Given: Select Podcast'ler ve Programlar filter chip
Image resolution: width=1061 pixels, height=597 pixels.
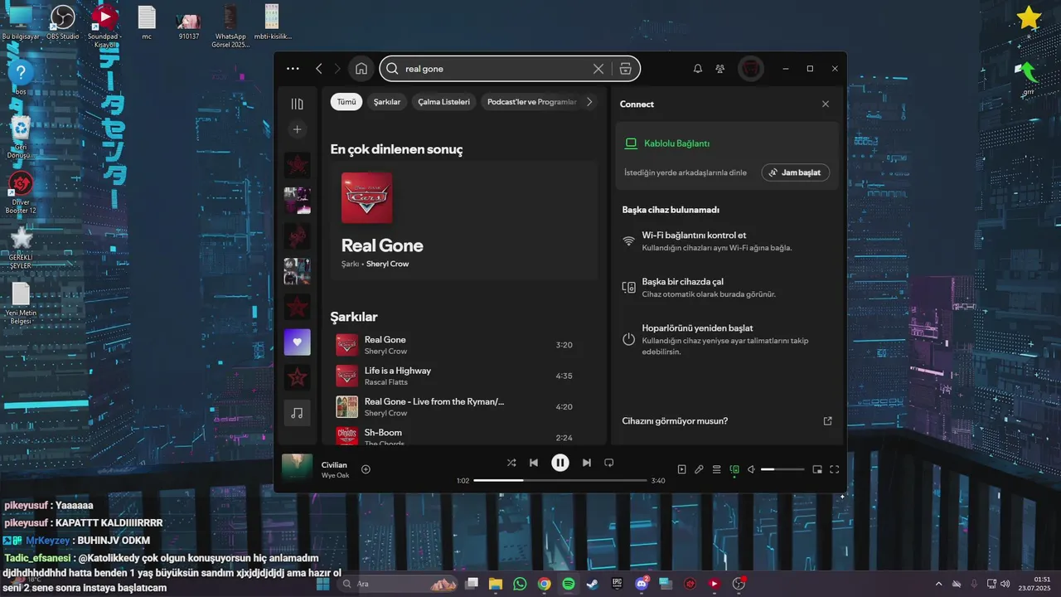Looking at the screenshot, I should click(x=531, y=102).
